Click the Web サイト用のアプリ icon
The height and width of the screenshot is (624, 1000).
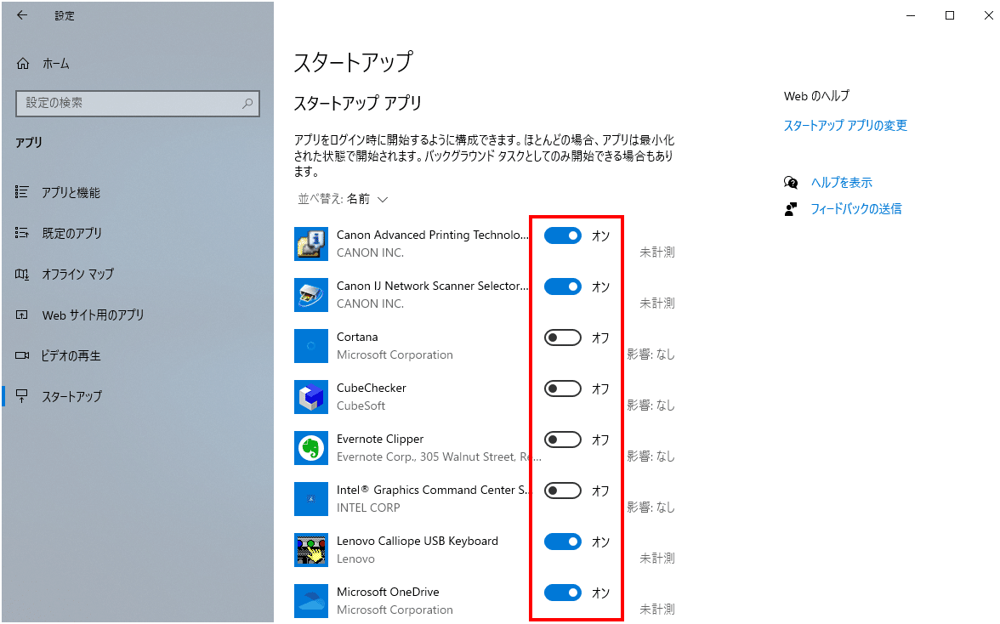point(22,315)
